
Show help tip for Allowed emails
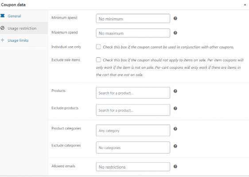(x=175, y=166)
